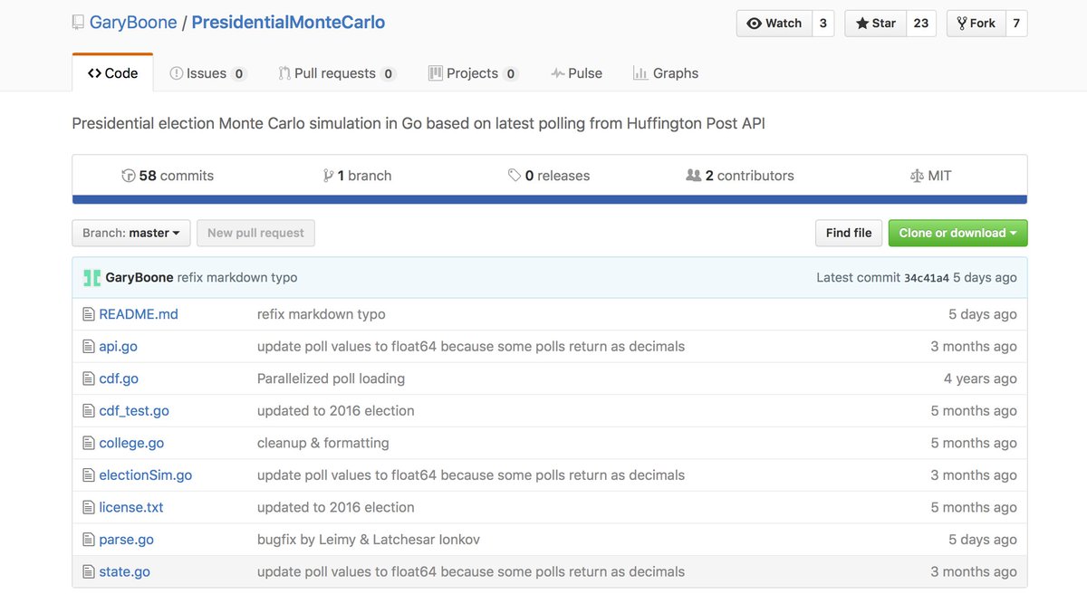Open the Pull requests tab
The image size is (1087, 594).
point(336,73)
